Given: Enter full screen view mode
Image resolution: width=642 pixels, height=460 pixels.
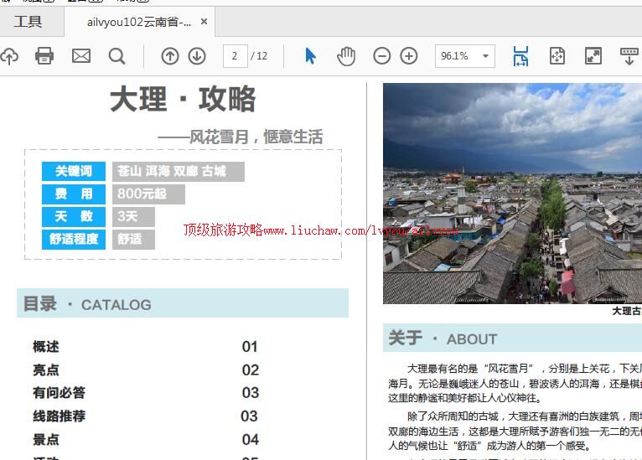Looking at the screenshot, I should [x=593, y=56].
